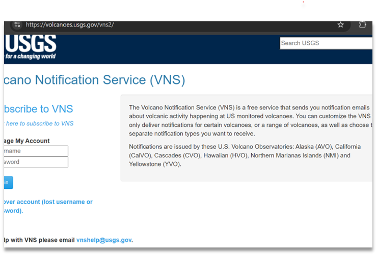The image size is (377, 255).
Task: Bookmark this page with the star icon
Action: click(340, 25)
